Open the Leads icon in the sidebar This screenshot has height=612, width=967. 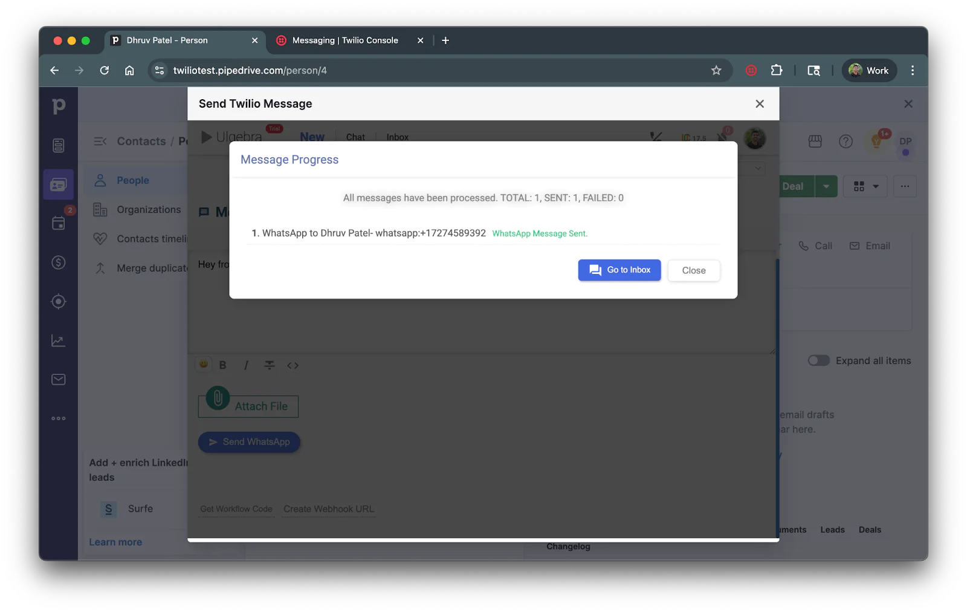(x=58, y=145)
